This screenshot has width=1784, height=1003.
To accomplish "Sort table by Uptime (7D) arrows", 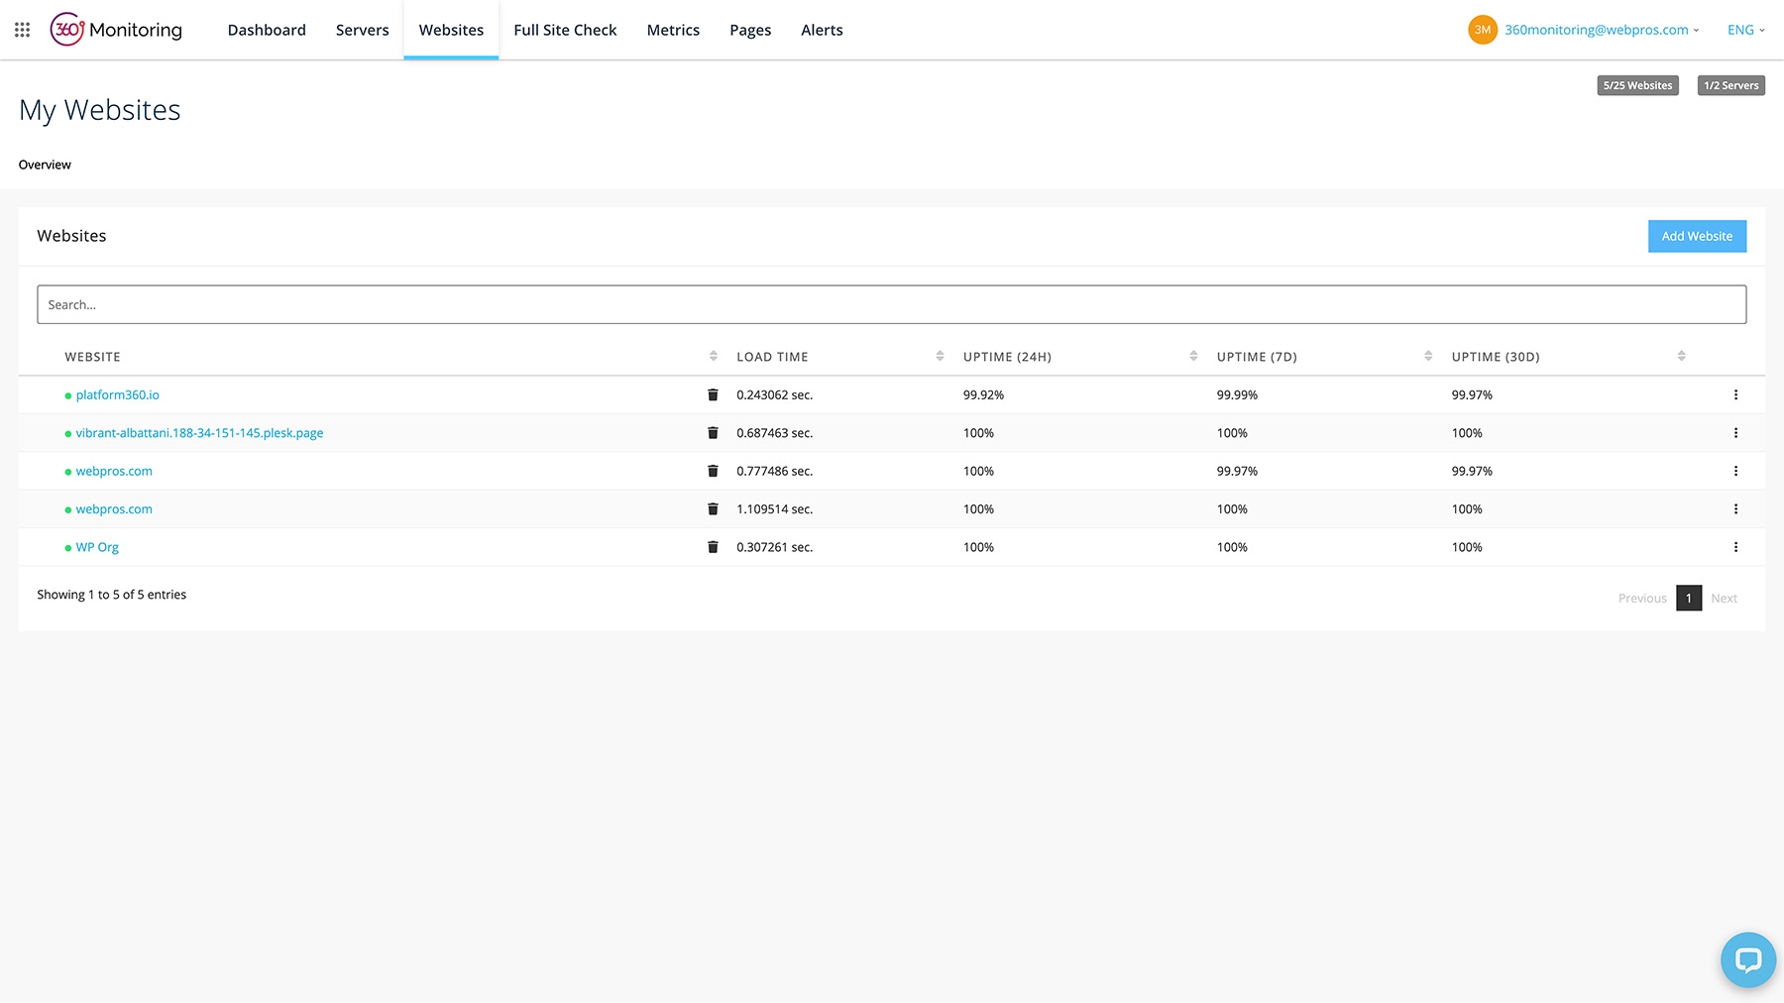I will 1428,356.
